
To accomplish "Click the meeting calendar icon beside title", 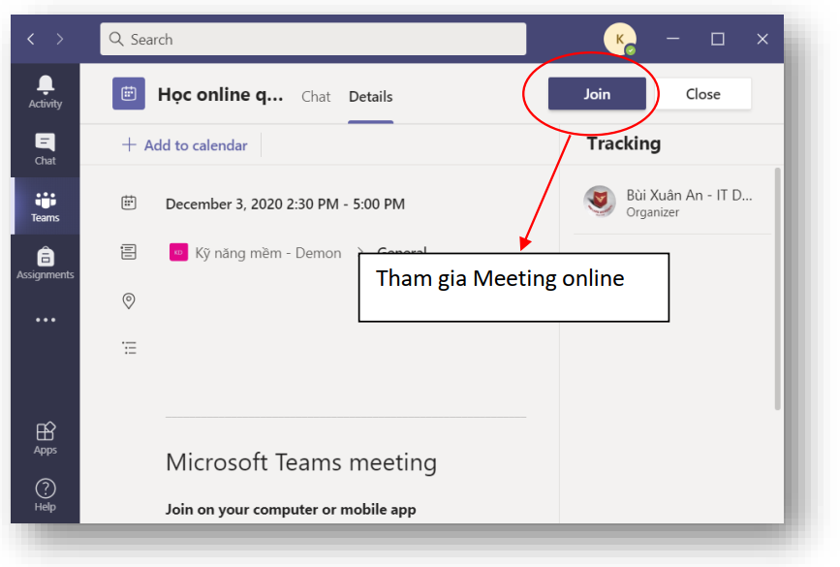I will (x=129, y=94).
